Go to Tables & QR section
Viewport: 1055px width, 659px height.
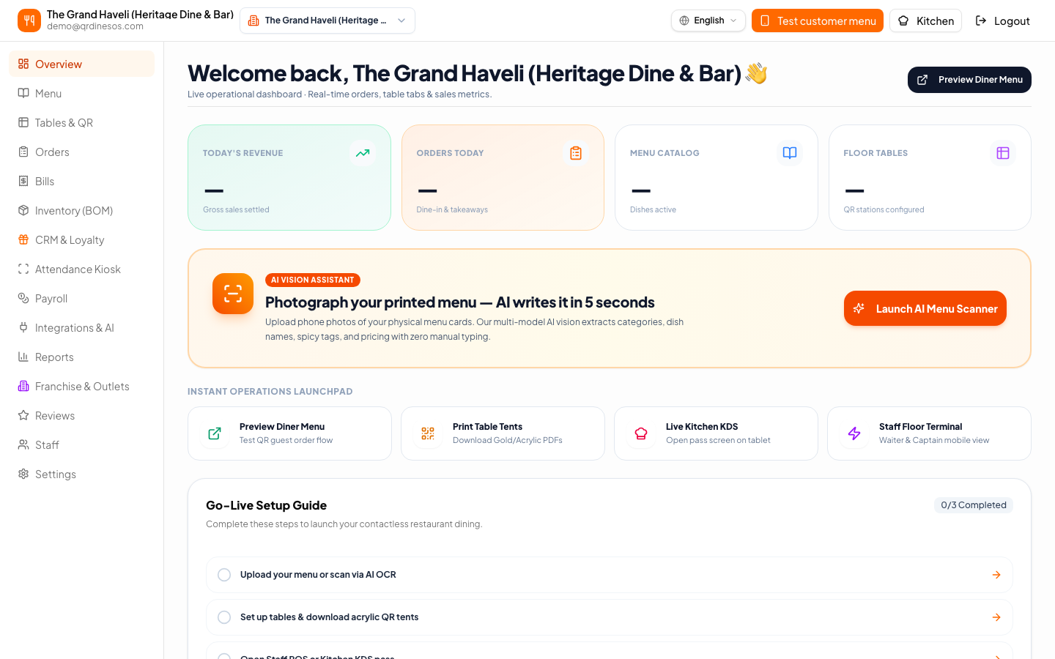coord(81,122)
